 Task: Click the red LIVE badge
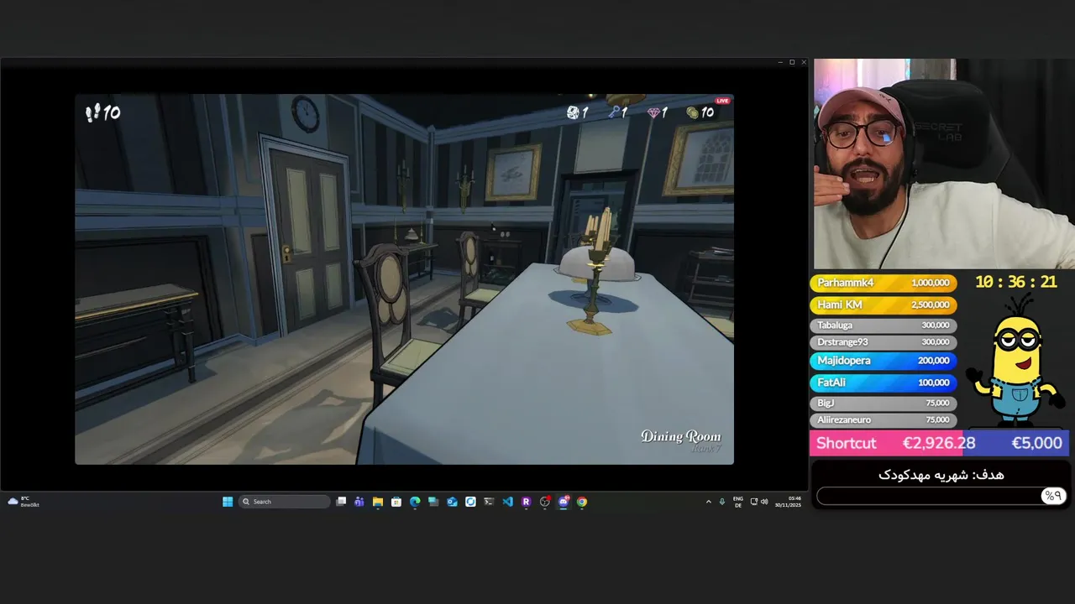point(722,101)
